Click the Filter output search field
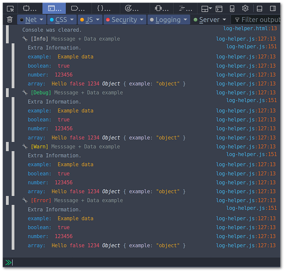Image resolution: width=285 pixels, height=272 pixels. click(x=256, y=20)
